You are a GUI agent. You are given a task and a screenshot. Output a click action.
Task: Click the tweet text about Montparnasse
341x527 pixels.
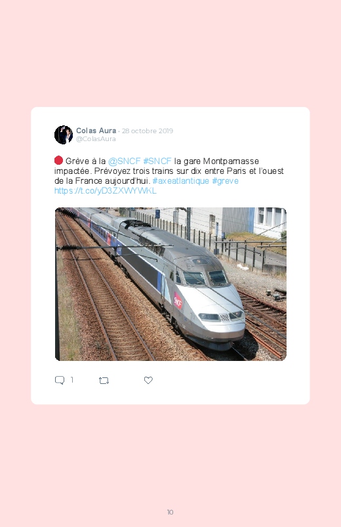pos(169,171)
